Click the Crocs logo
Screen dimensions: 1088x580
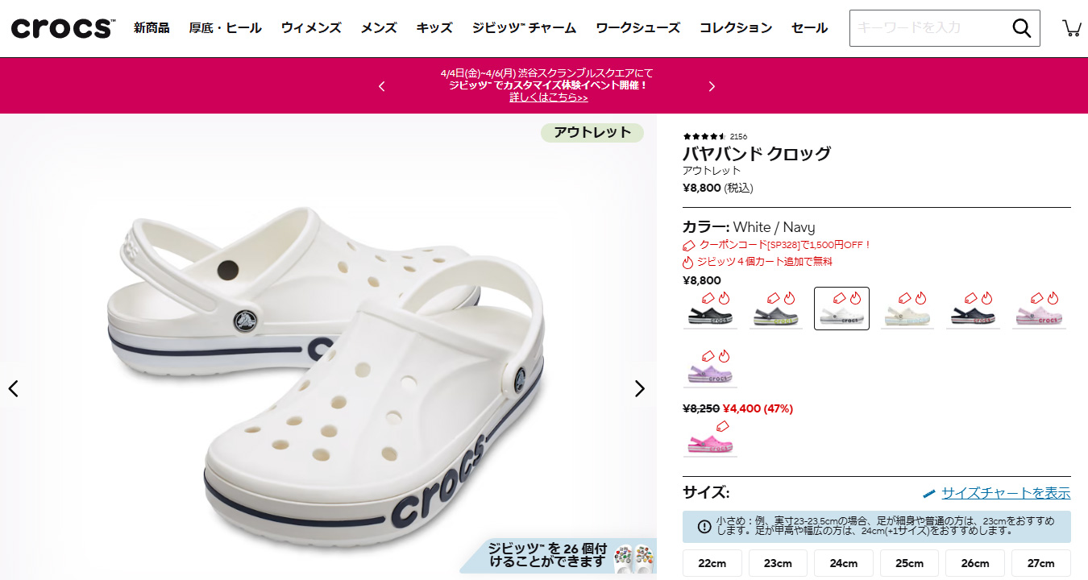(62, 28)
